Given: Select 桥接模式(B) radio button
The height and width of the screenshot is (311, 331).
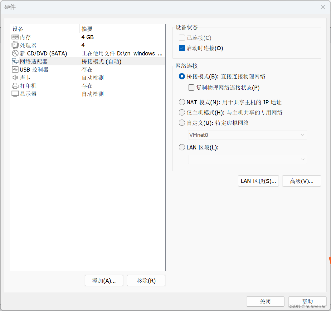Looking at the screenshot, I should point(182,76).
